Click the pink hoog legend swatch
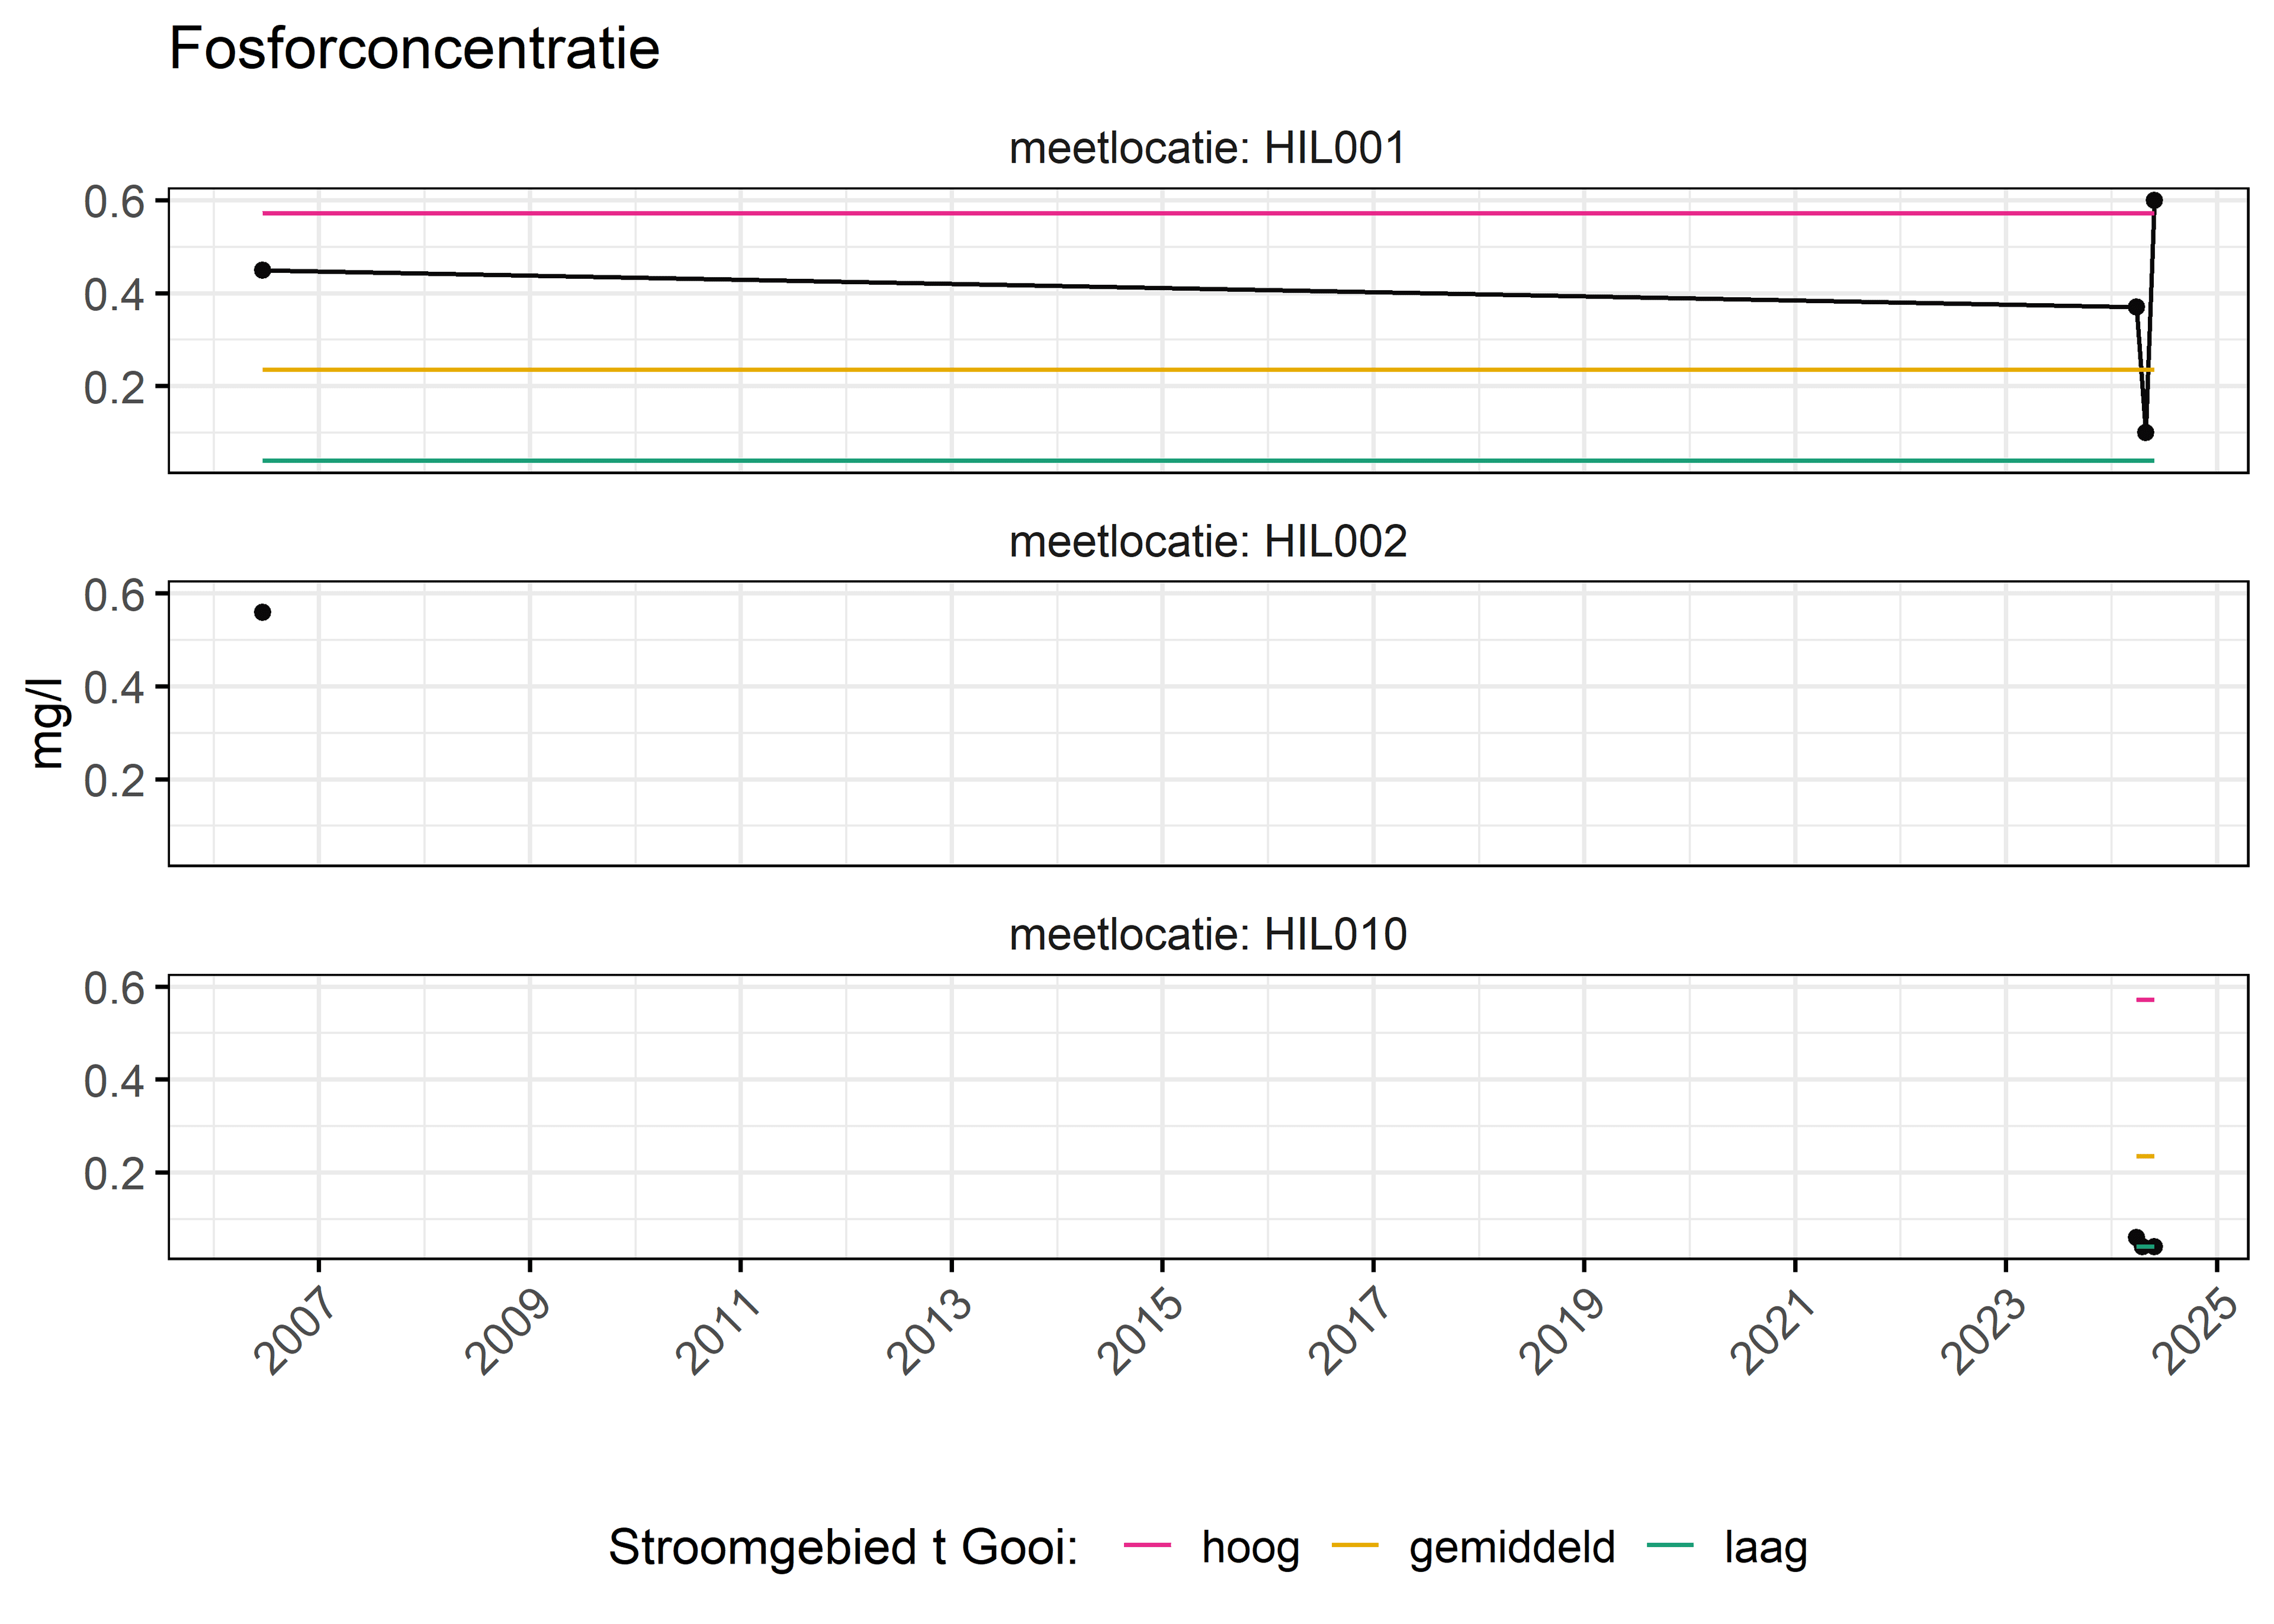This screenshot has height=1624, width=2274. pyautogui.click(x=1147, y=1545)
